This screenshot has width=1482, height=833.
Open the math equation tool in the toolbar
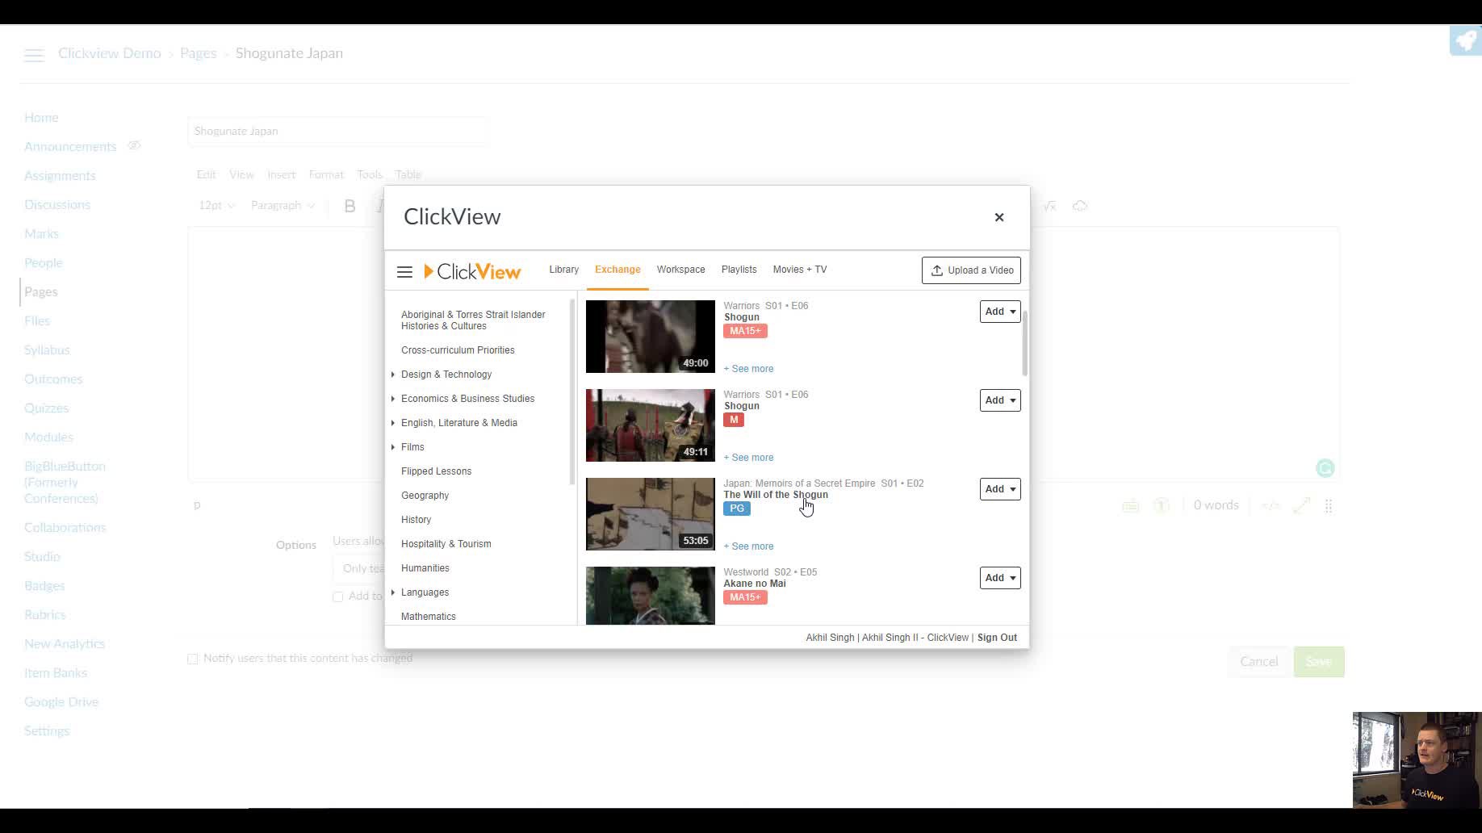1048,206
